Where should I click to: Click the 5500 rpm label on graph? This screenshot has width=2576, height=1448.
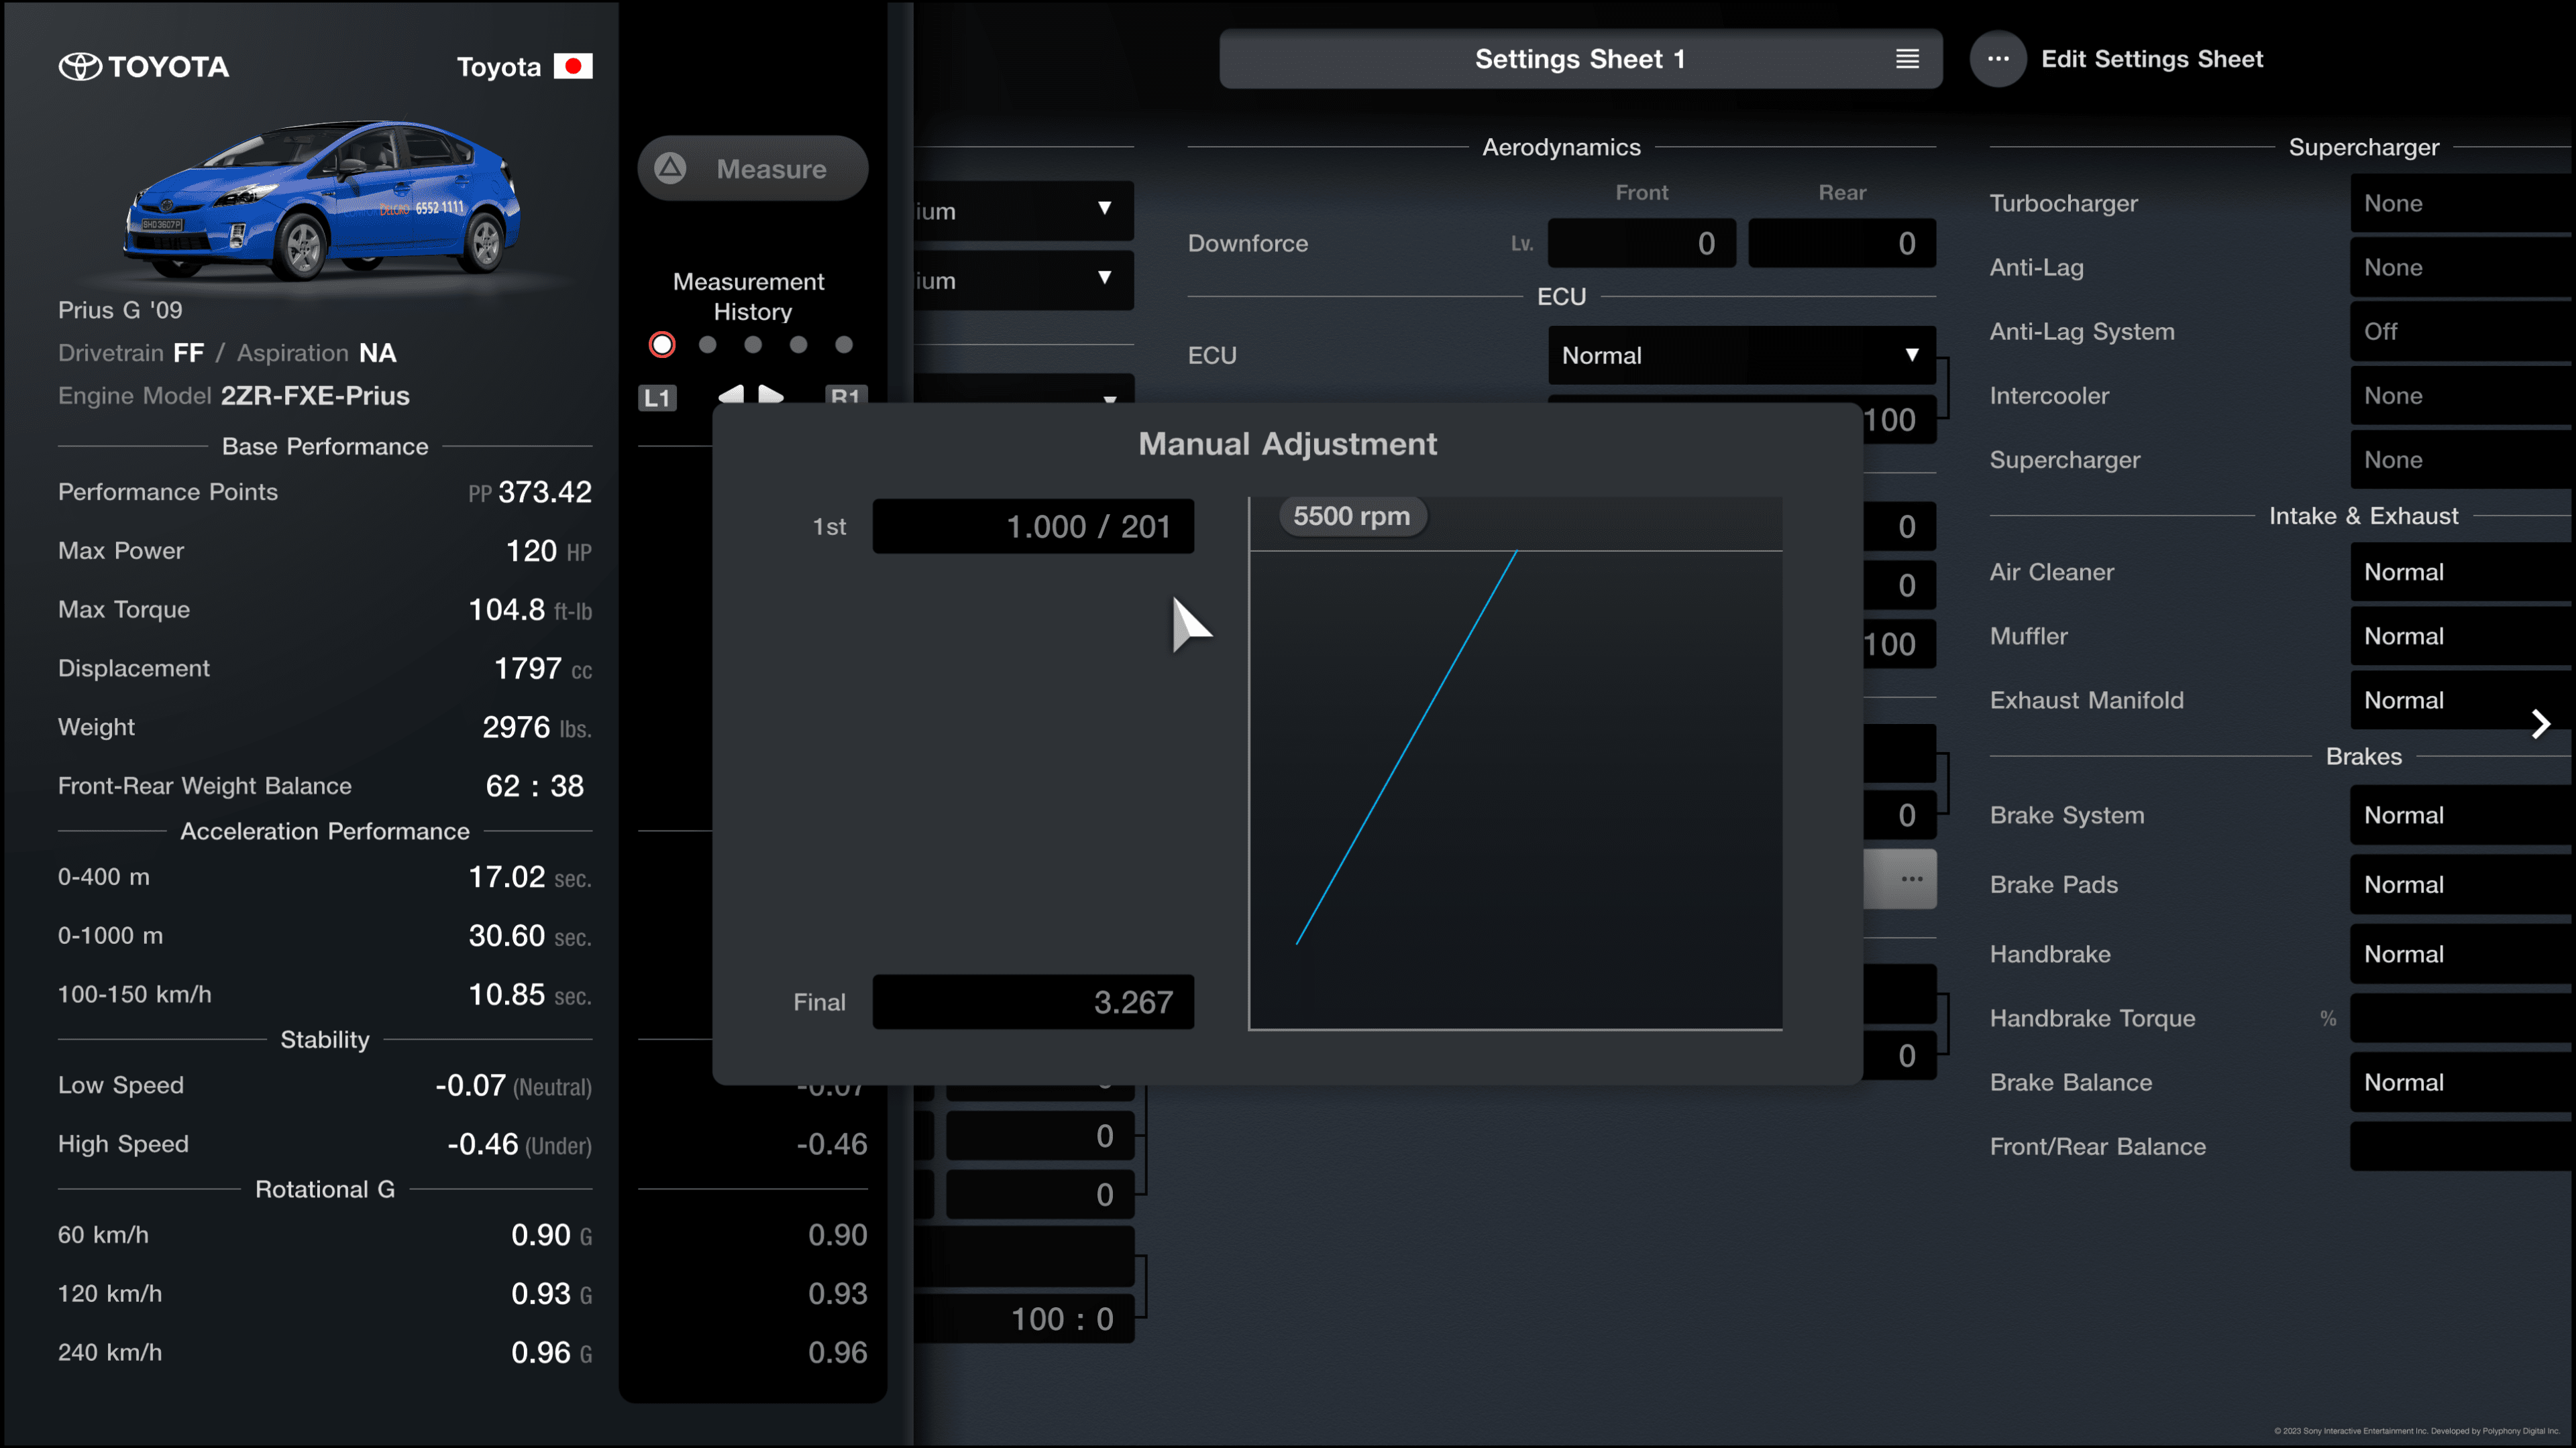tap(1352, 517)
